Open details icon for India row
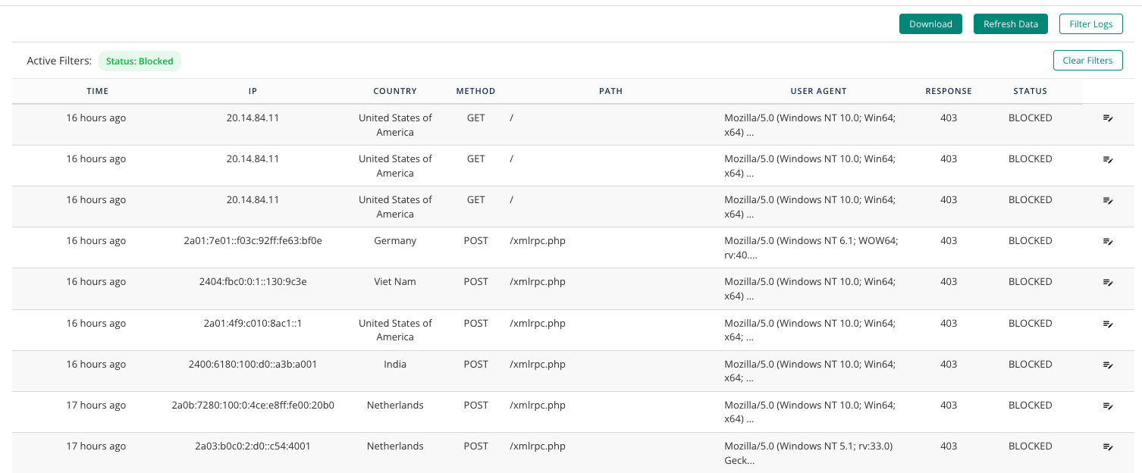The height and width of the screenshot is (473, 1142). click(1108, 365)
